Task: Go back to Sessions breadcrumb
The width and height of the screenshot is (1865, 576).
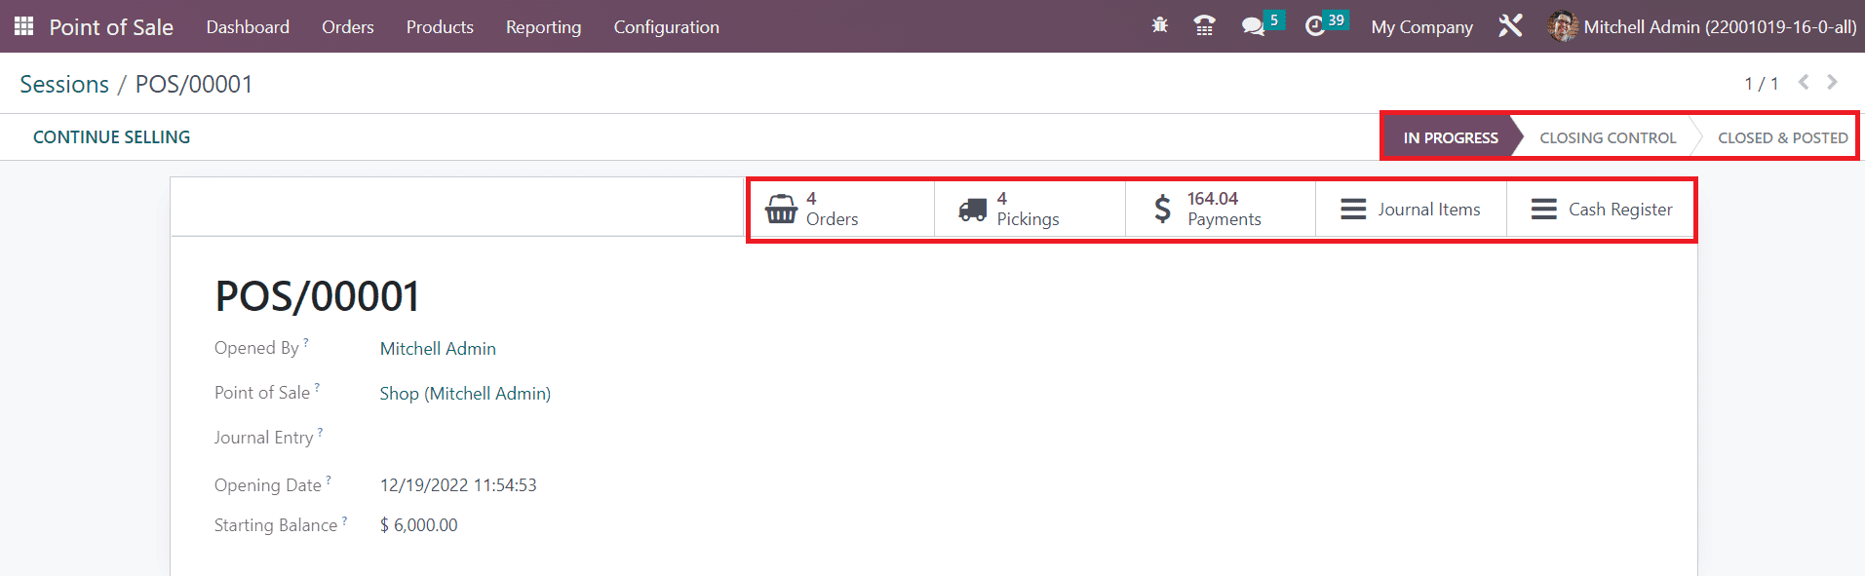Action: pos(64,84)
